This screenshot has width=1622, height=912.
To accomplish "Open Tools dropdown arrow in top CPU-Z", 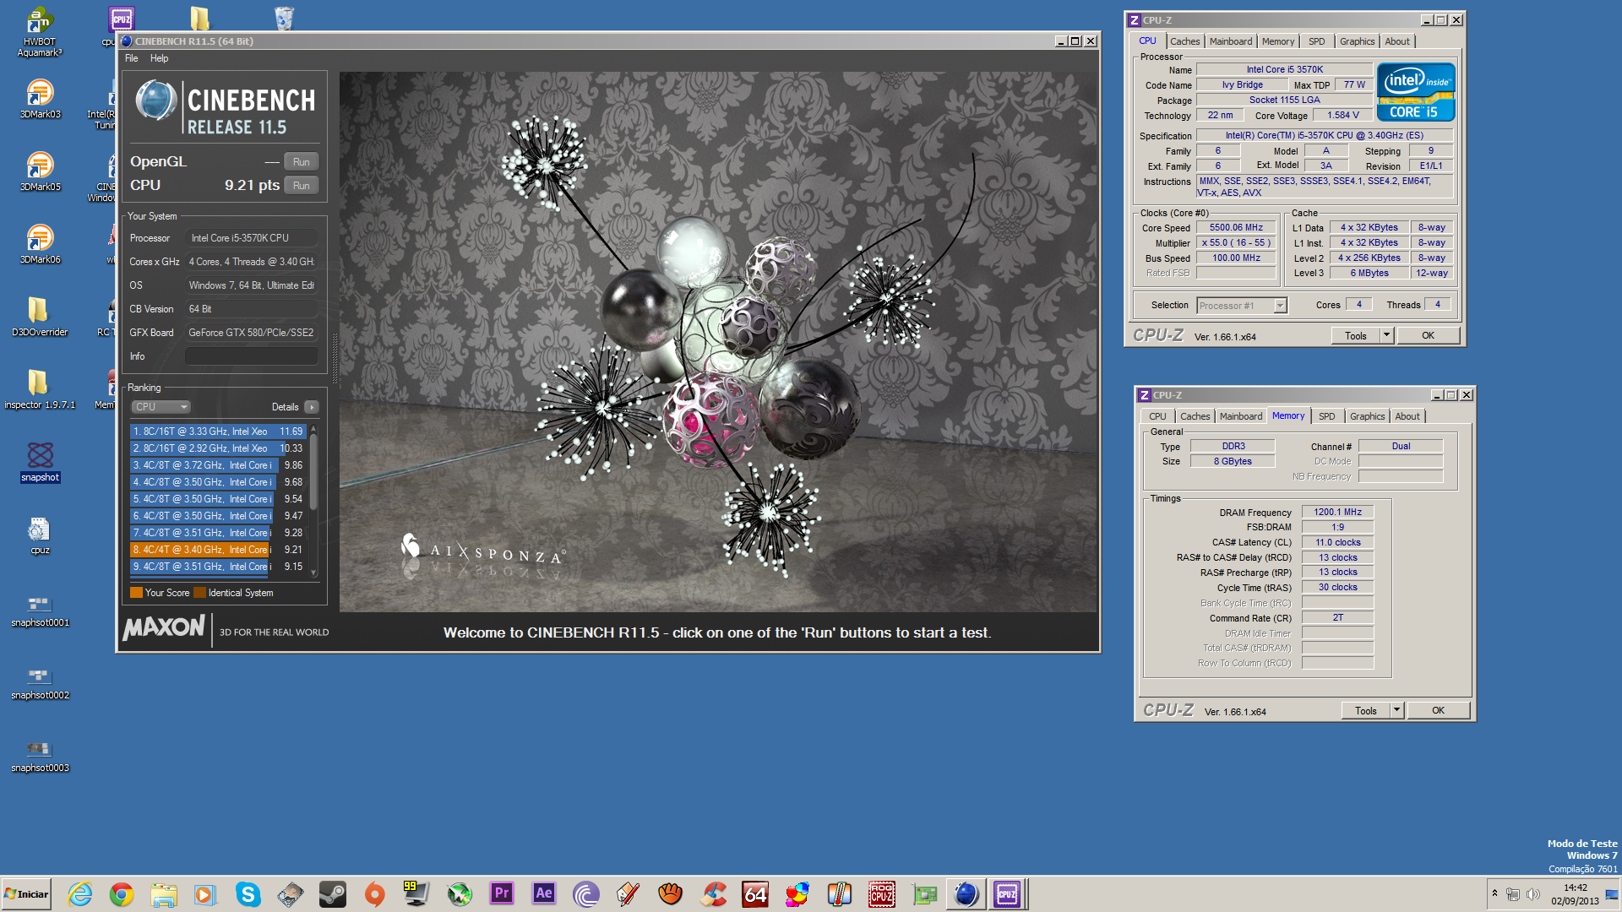I will coord(1386,336).
